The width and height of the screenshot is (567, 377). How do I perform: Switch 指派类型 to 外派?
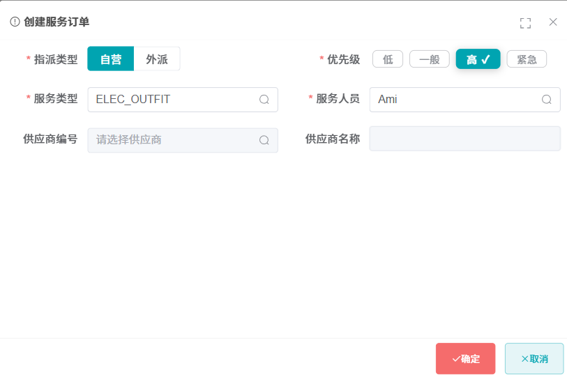[x=157, y=59]
